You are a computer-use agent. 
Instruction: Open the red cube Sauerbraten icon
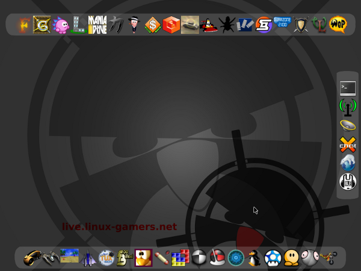coord(171,25)
